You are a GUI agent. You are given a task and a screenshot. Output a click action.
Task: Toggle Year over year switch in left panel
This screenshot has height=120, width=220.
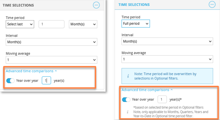[x=10, y=81]
